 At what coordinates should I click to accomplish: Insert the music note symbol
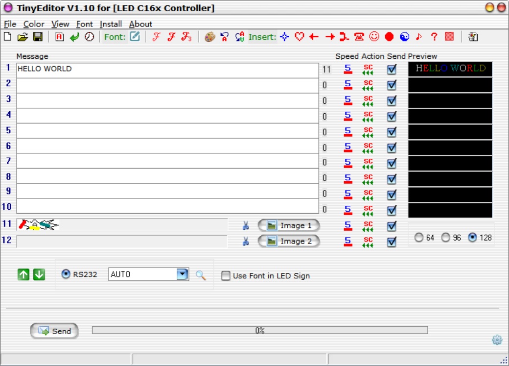419,37
